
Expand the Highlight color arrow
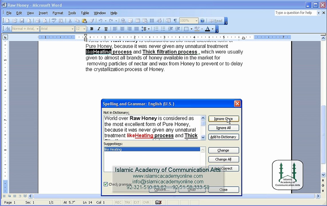pos(202,29)
